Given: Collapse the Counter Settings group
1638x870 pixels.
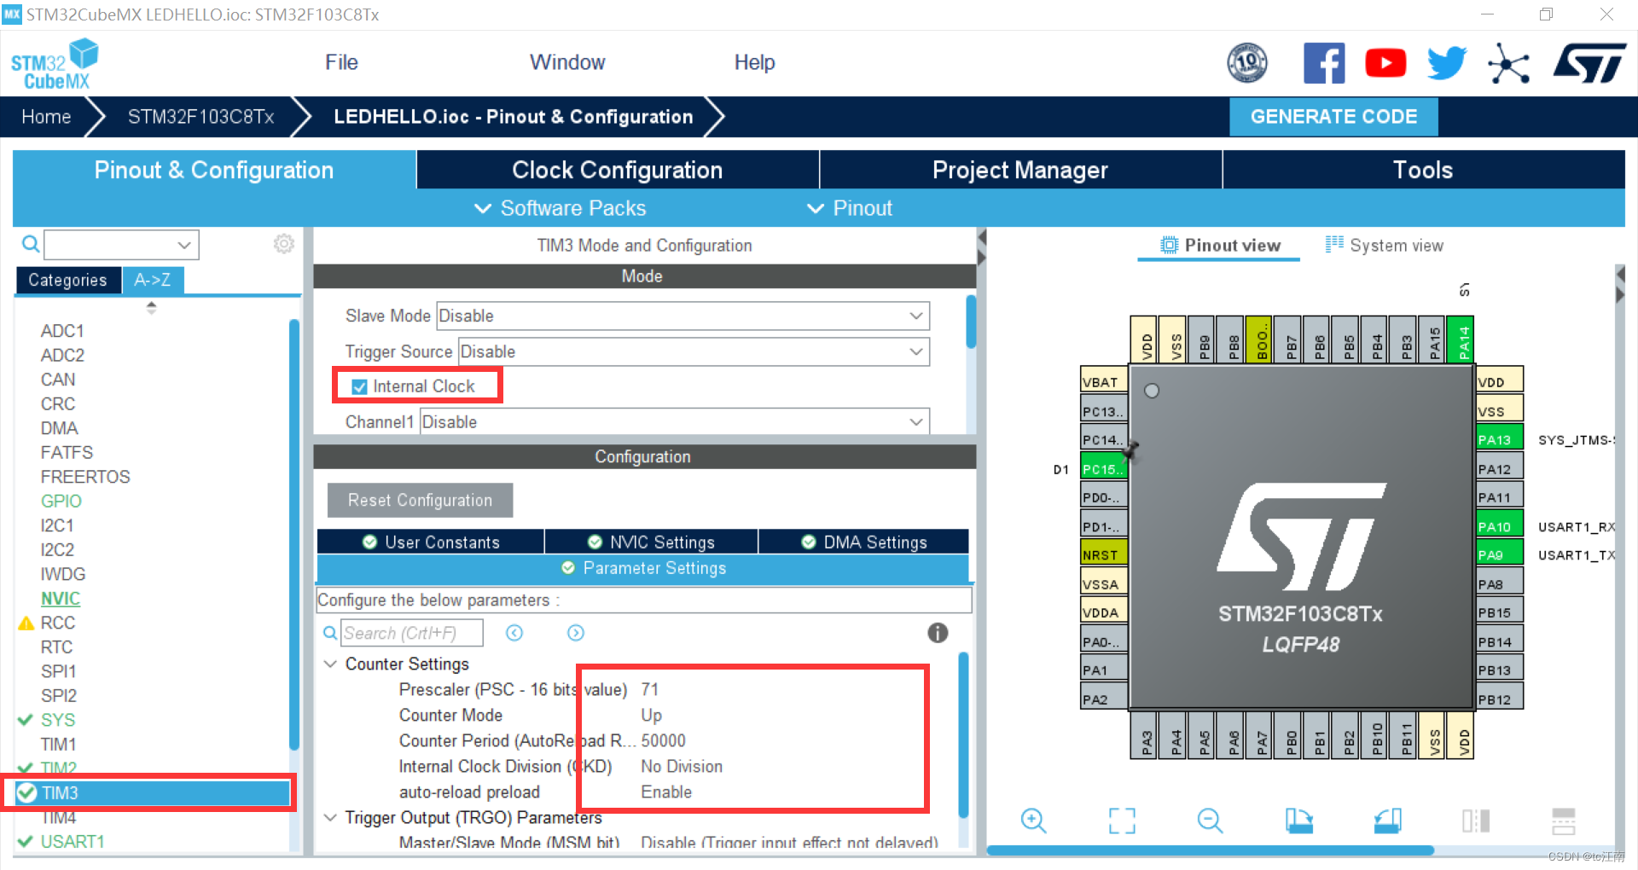Looking at the screenshot, I should [331, 664].
